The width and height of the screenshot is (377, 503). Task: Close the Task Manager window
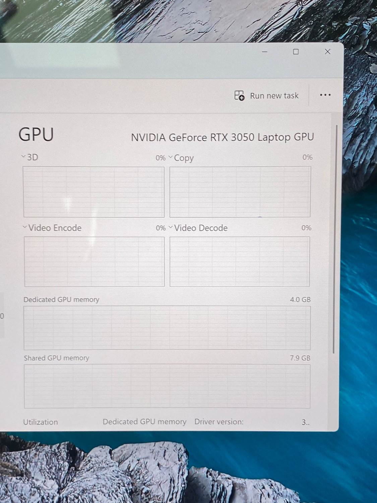click(327, 52)
